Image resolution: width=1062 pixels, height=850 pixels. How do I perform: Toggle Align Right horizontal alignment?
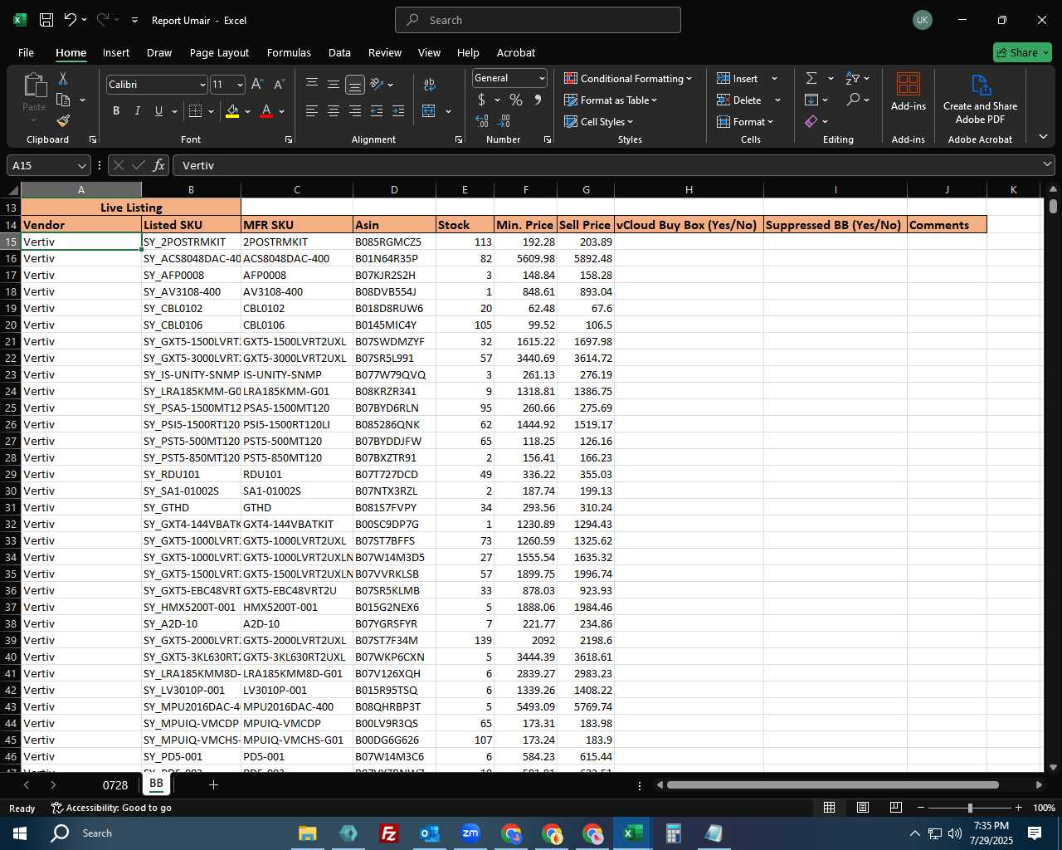(355, 111)
